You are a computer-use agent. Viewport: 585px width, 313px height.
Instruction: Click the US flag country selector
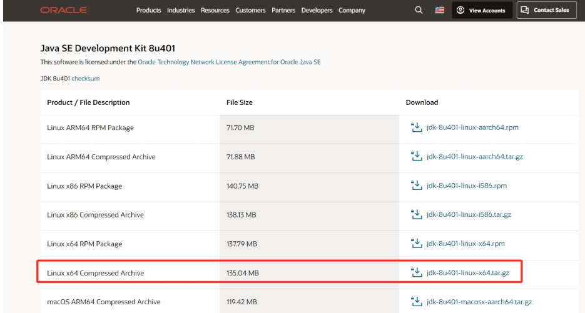coord(439,10)
